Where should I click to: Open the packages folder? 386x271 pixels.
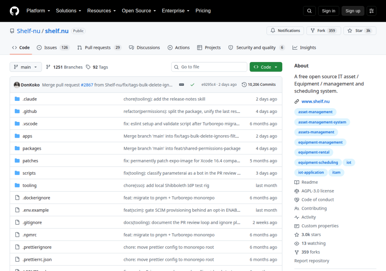pos(32,148)
